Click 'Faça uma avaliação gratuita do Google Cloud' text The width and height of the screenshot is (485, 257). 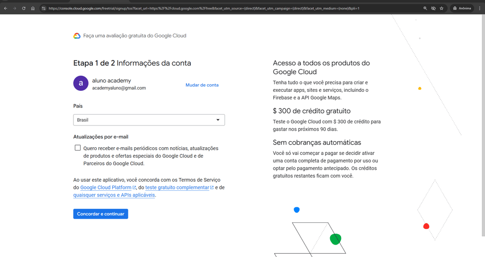click(x=135, y=36)
